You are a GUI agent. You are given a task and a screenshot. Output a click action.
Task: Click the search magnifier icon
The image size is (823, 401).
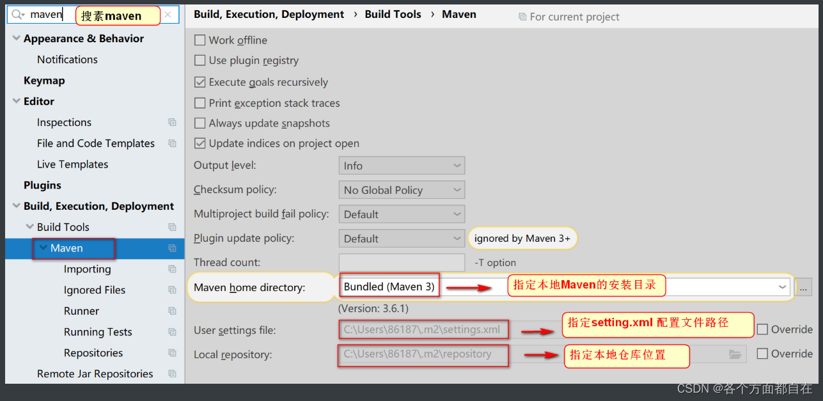18,14
